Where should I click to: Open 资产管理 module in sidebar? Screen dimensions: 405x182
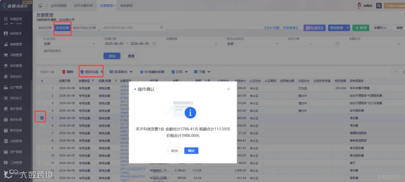coord(13,152)
